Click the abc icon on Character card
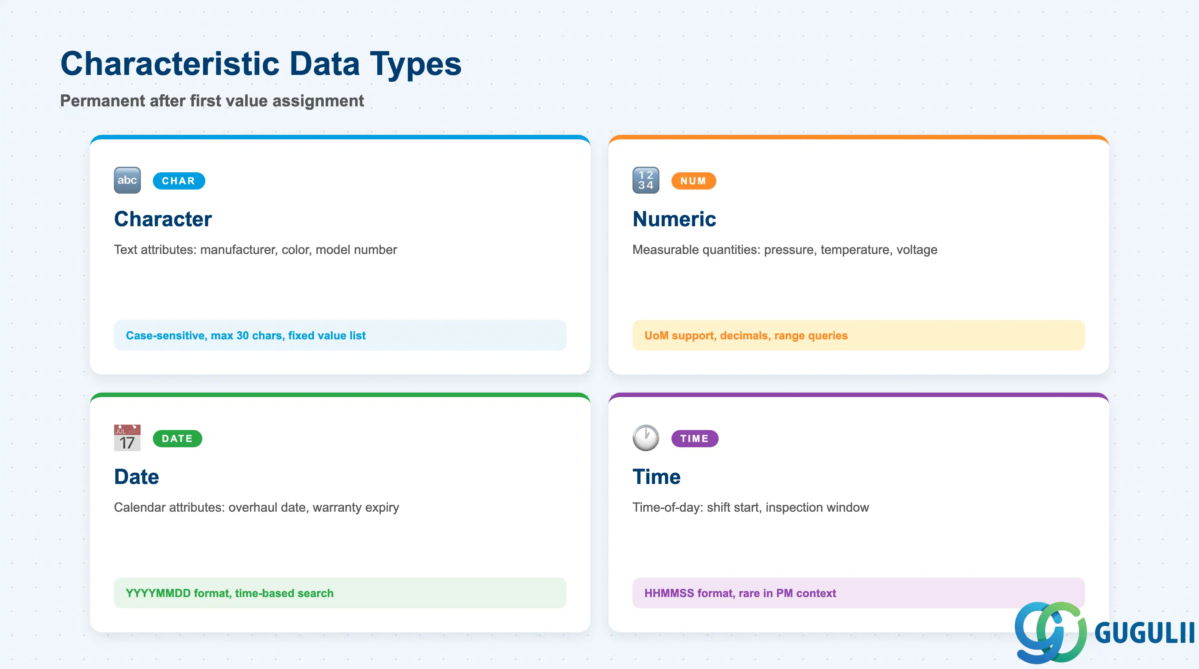The image size is (1199, 669). coord(127,180)
